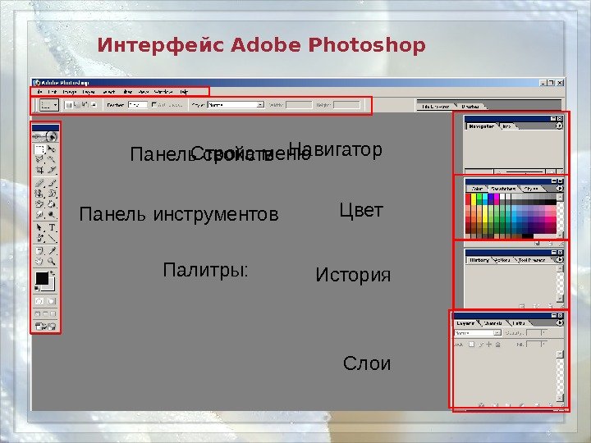591x443 pixels.
Task: Select the Crop tool
Action: pos(39,171)
